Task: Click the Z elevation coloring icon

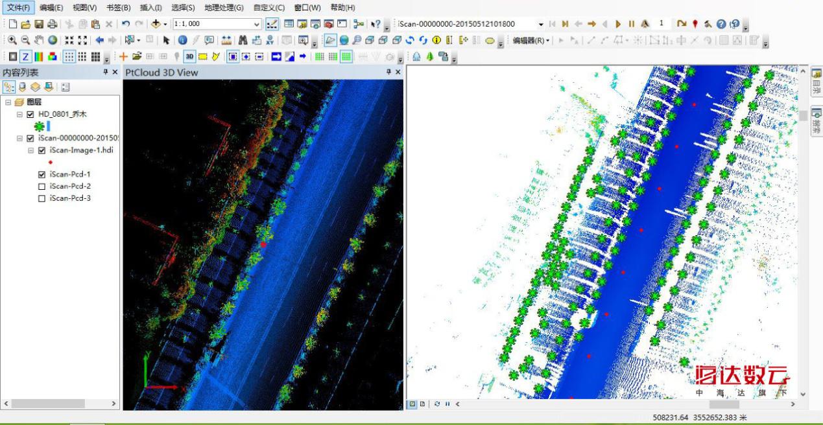Action: point(25,56)
